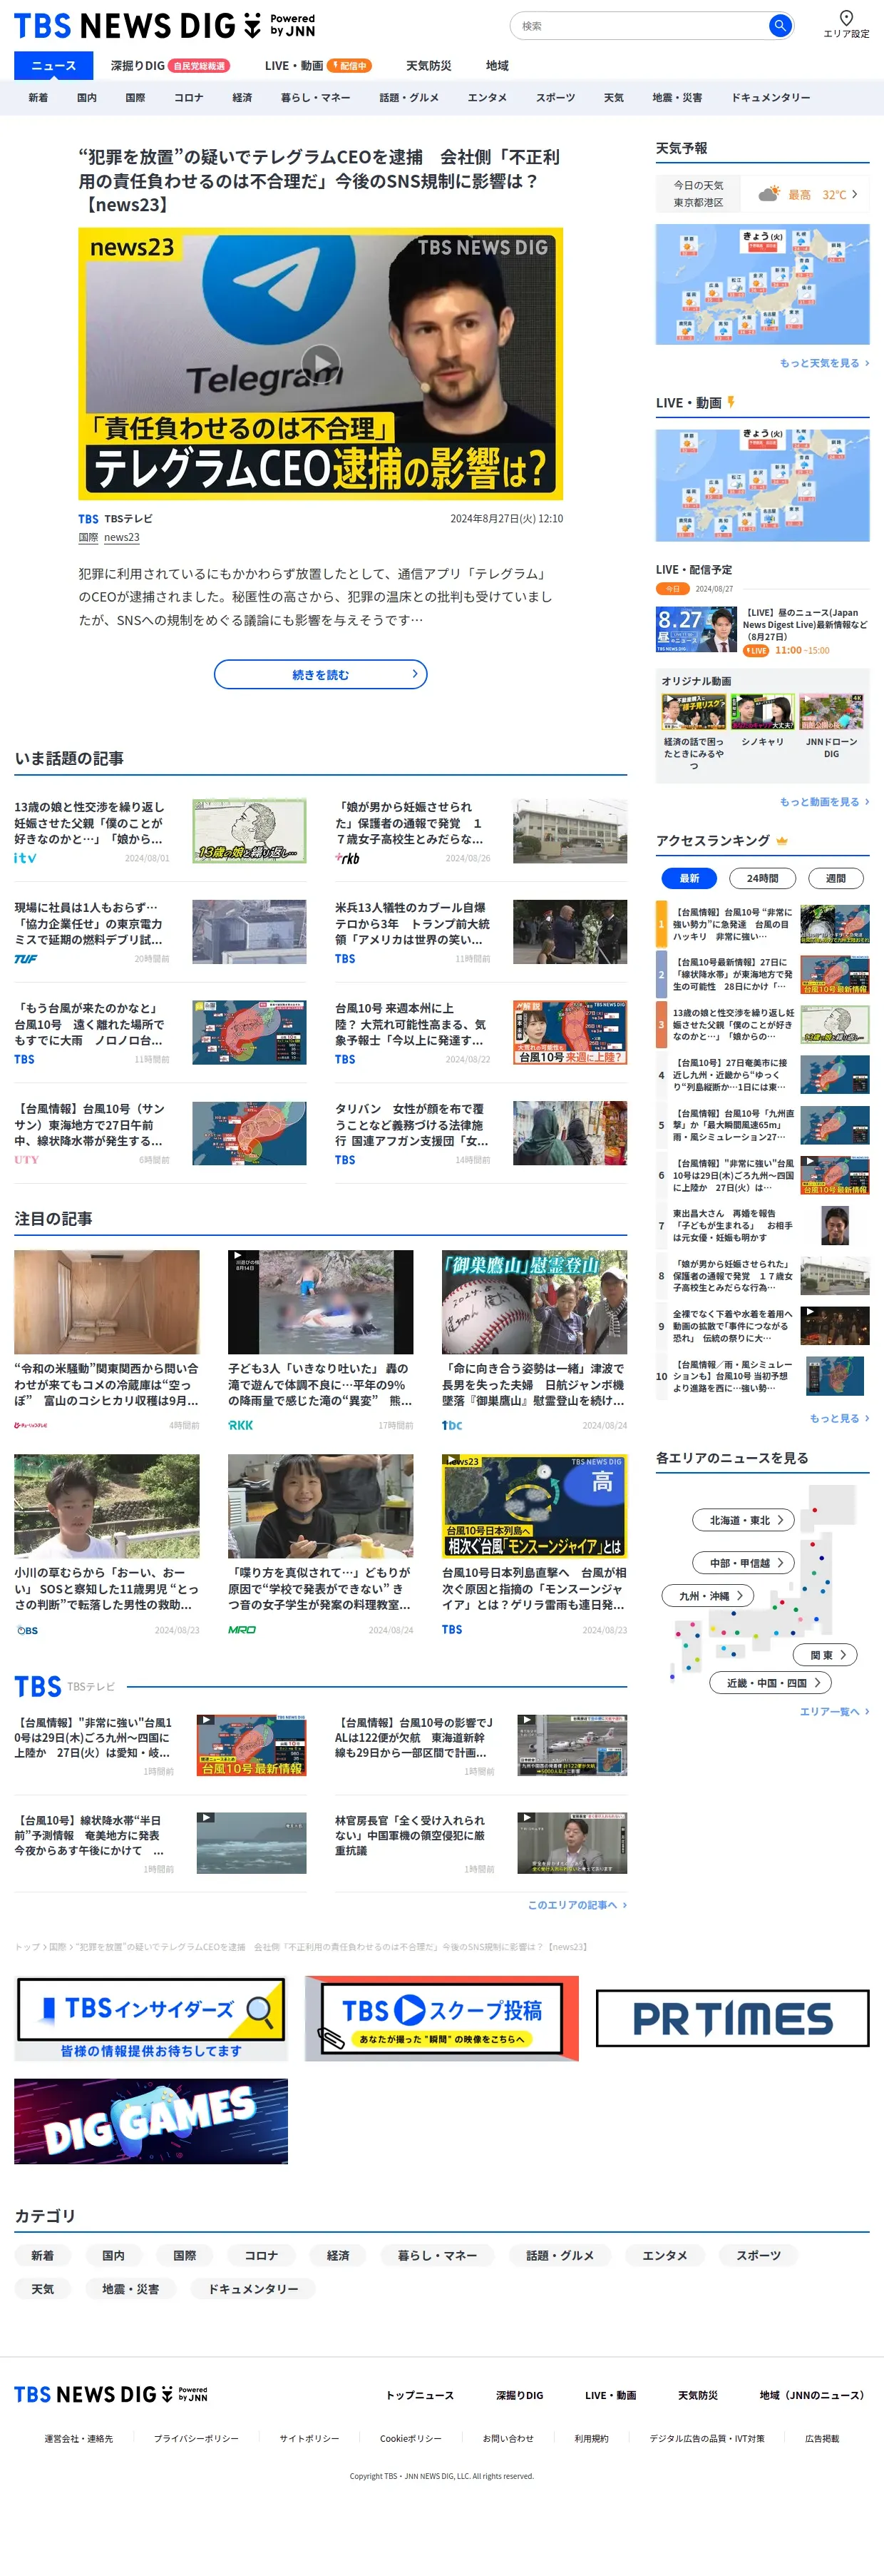This screenshot has width=884, height=2576.
Task: Click the 国際 tag under main article
Action: pyautogui.click(x=88, y=538)
